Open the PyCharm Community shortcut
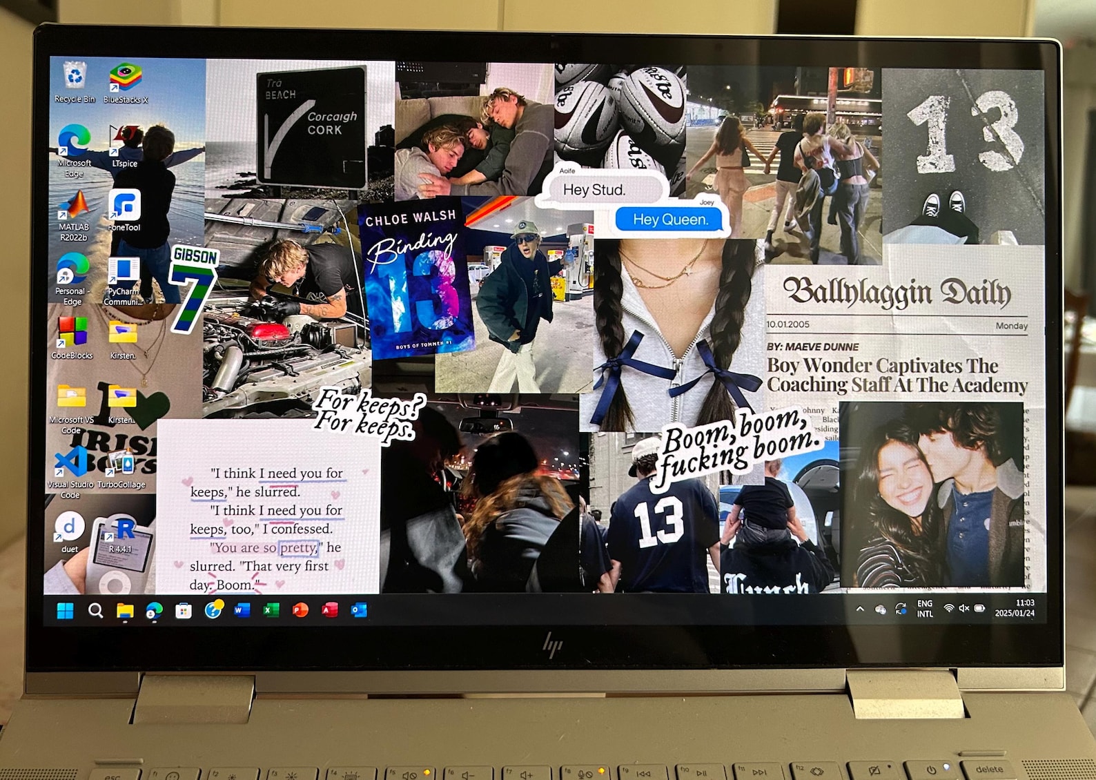Image resolution: width=1096 pixels, height=780 pixels. click(124, 280)
